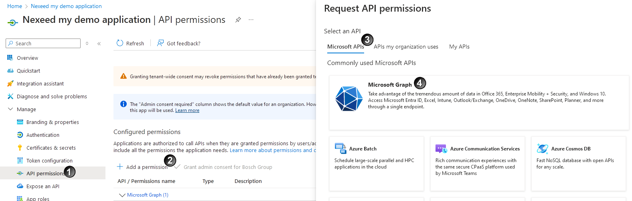This screenshot has width=632, height=201.
Task: Select API permissions in sidebar
Action: [53, 173]
